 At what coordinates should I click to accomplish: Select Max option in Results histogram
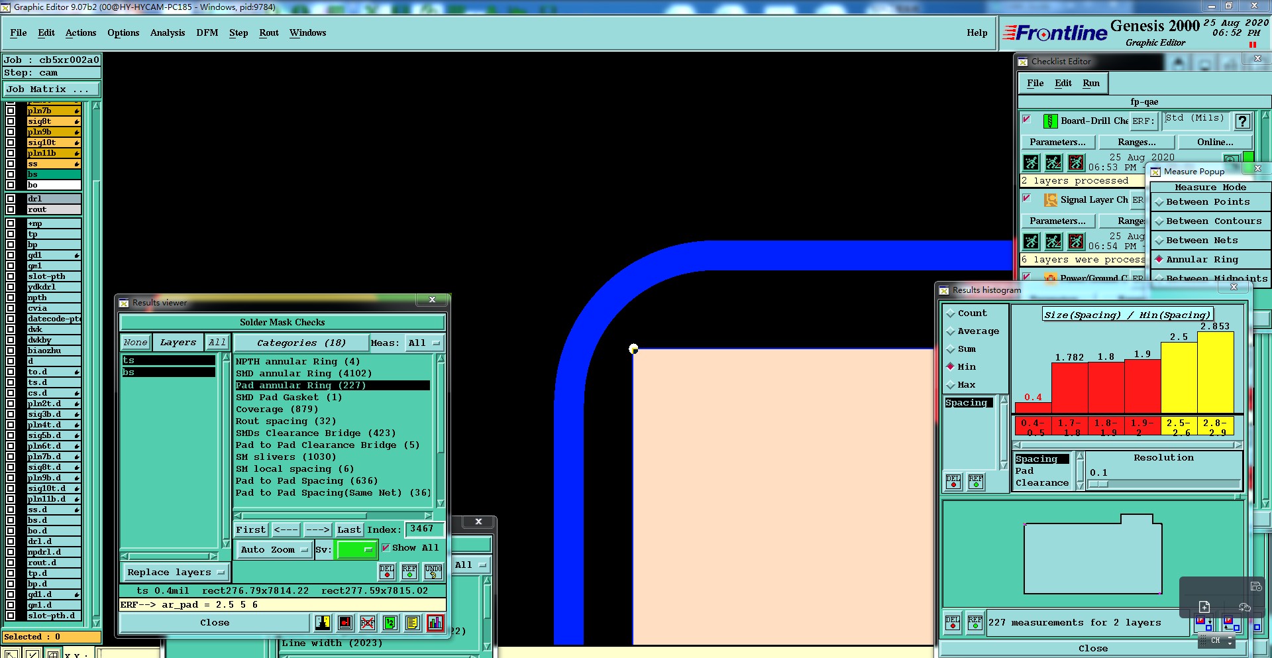[951, 385]
